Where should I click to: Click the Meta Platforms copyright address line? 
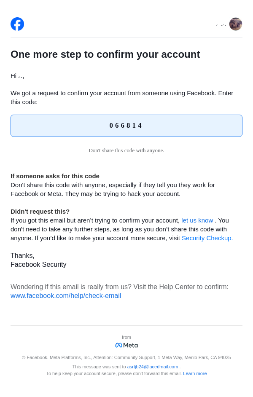coord(126,357)
